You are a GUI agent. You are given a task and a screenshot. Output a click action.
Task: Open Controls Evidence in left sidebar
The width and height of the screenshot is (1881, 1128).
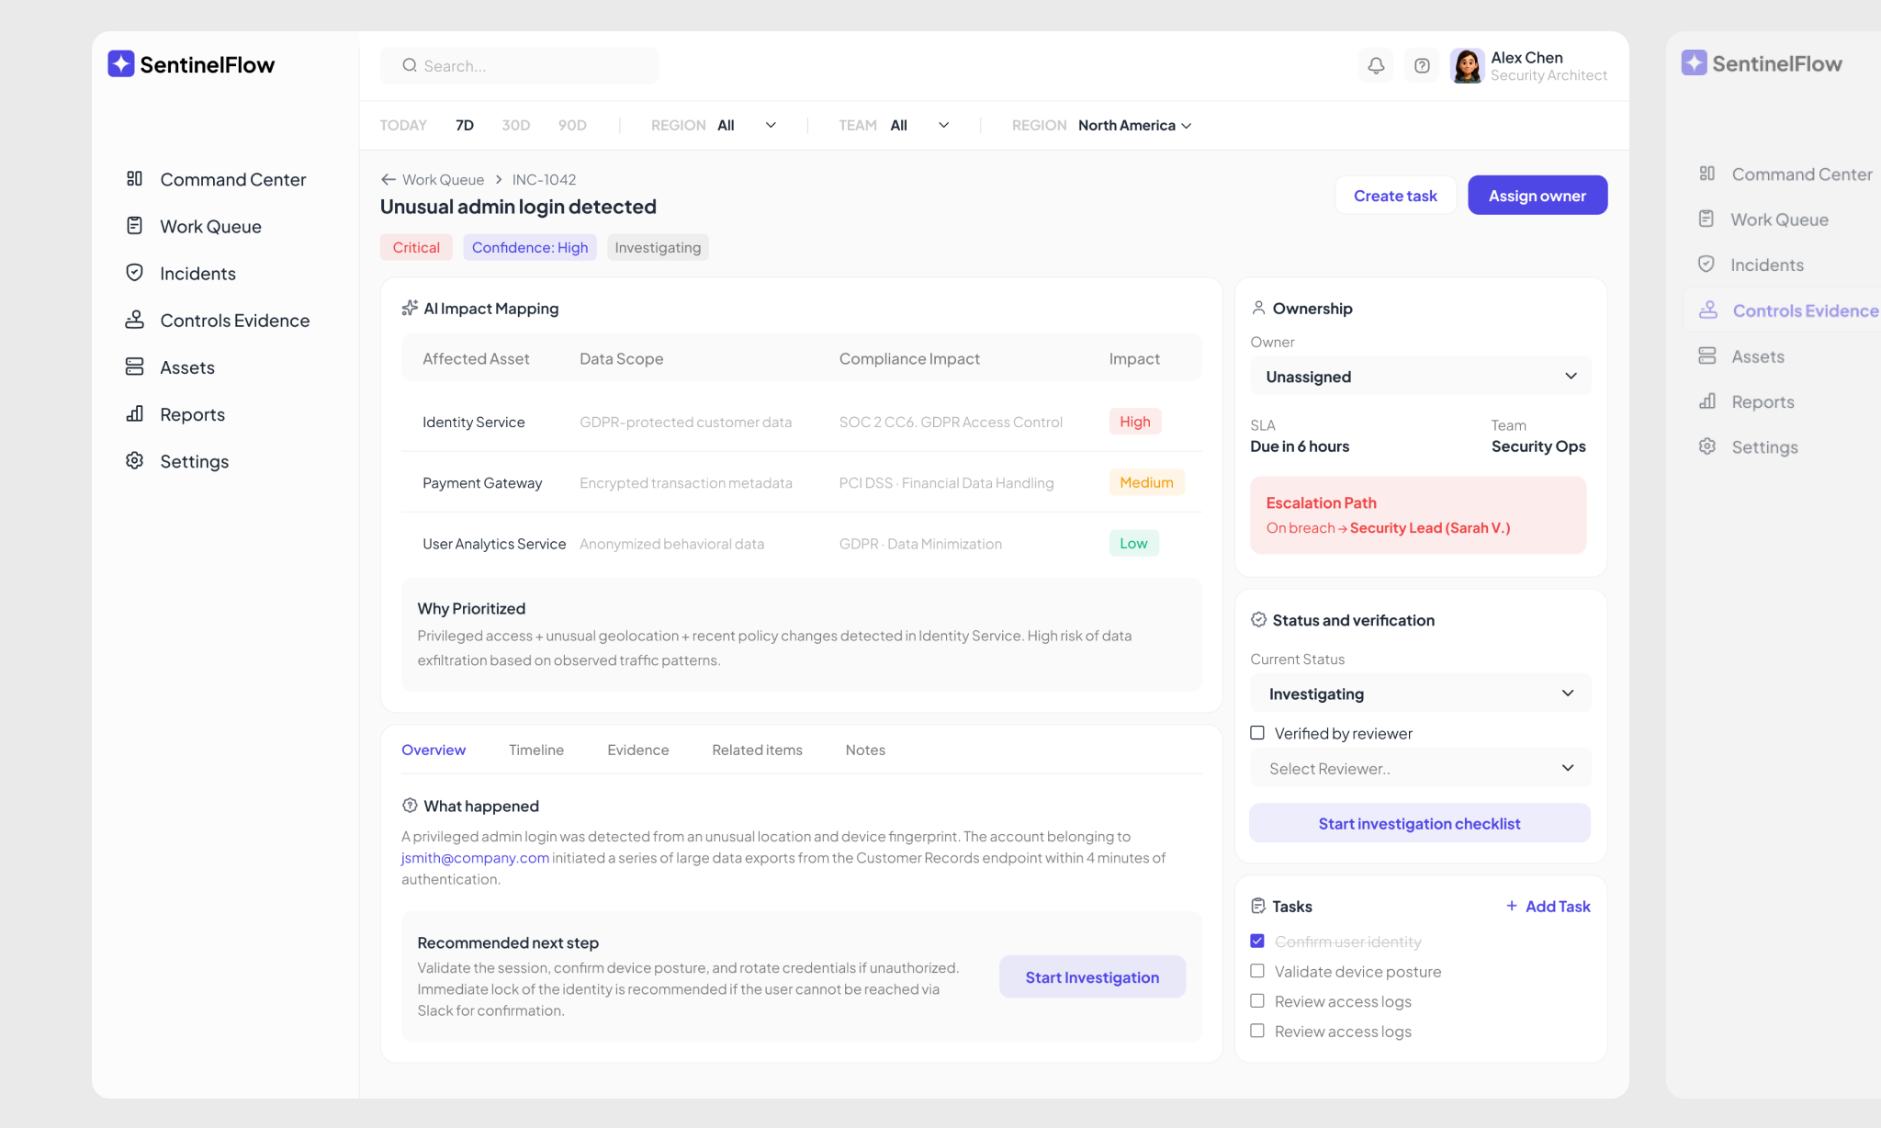[x=234, y=321]
